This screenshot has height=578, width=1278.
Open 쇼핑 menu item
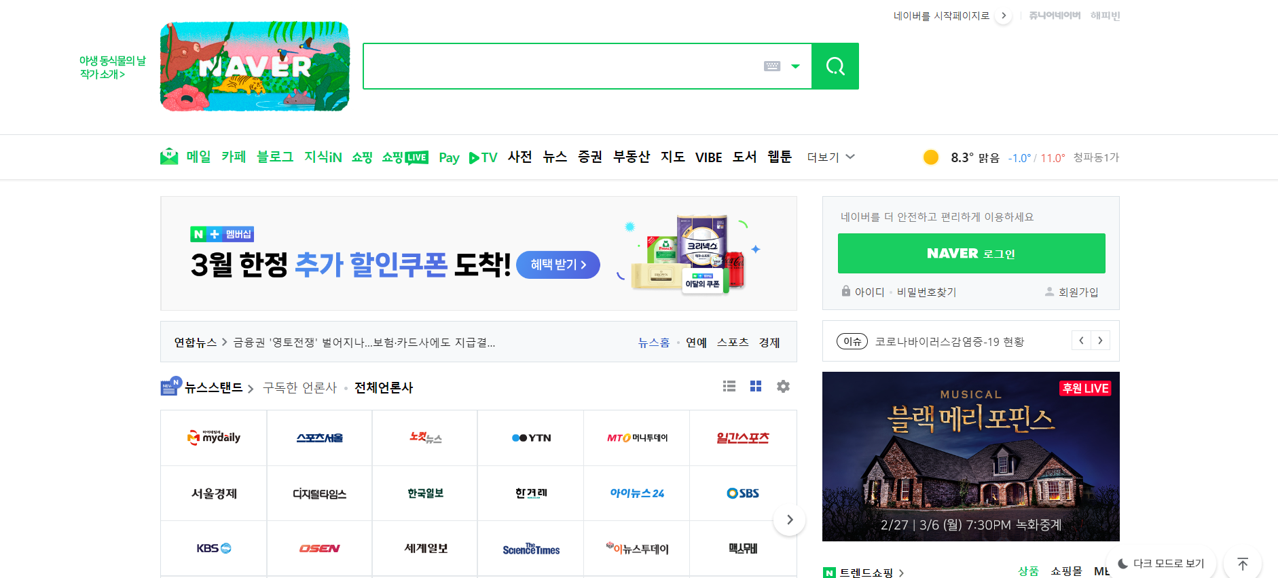362,157
